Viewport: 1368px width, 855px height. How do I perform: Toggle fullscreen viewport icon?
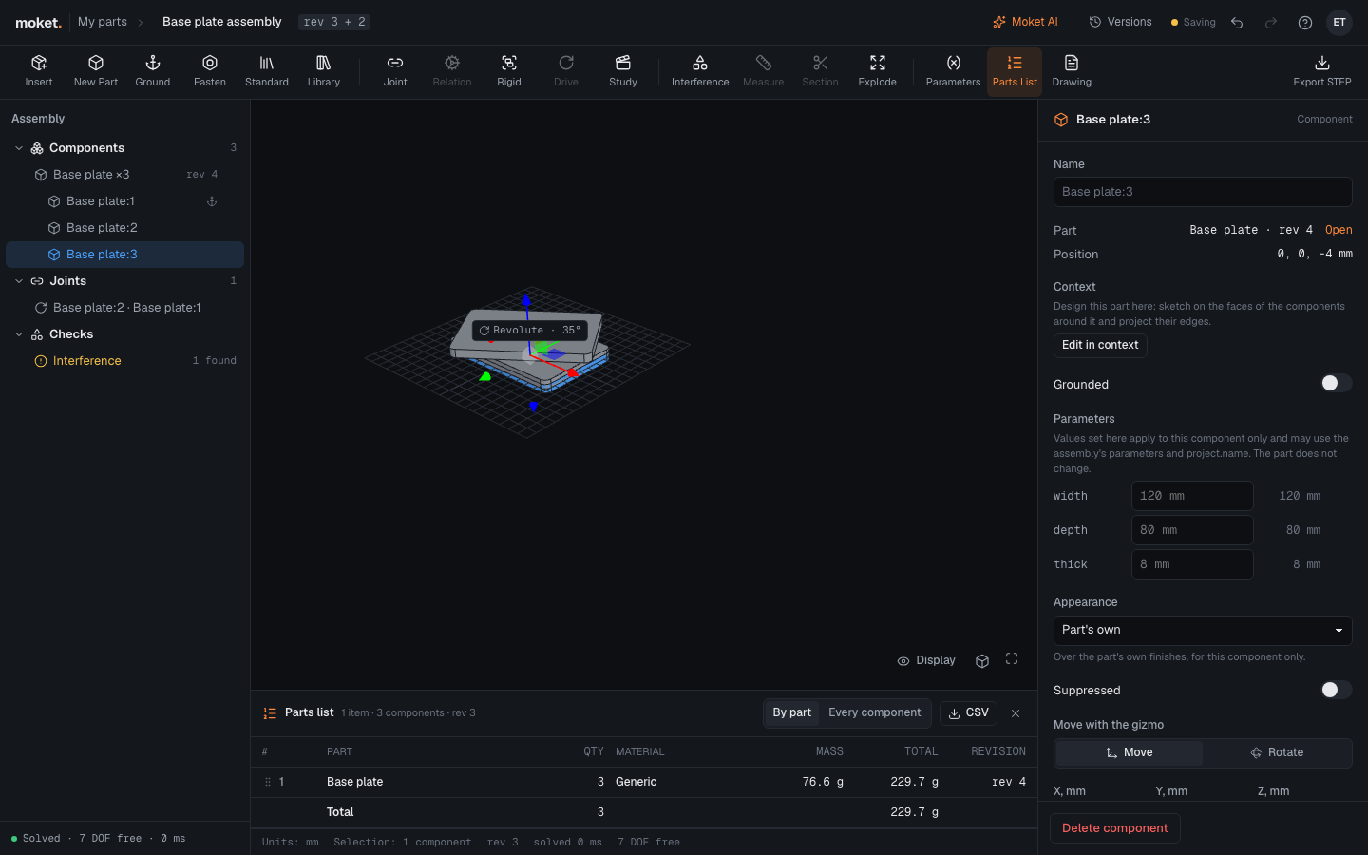[1012, 659]
